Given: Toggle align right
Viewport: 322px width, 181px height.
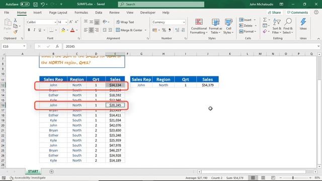Looking at the screenshot, I should click(x=97, y=30).
